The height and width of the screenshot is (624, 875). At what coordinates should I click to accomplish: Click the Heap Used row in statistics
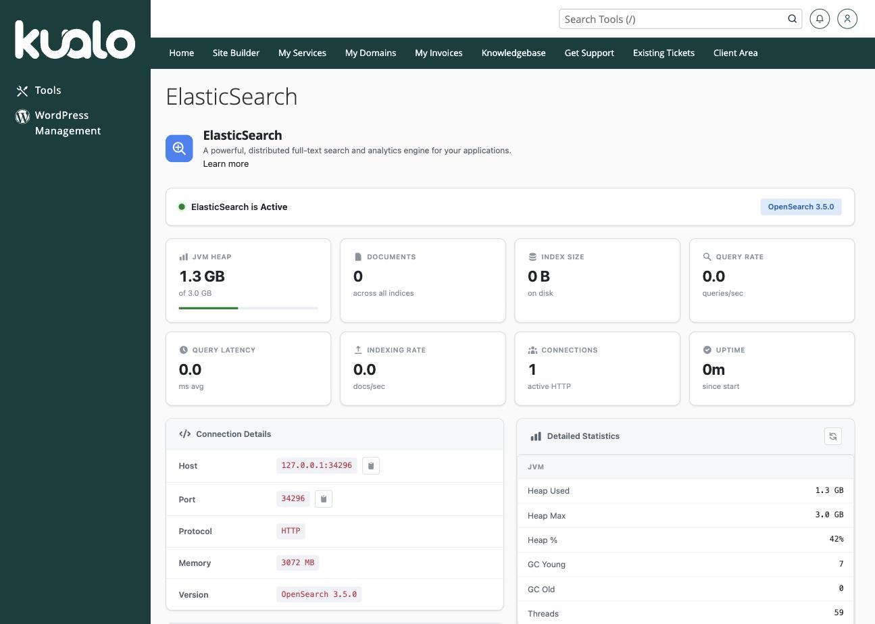coord(685,491)
